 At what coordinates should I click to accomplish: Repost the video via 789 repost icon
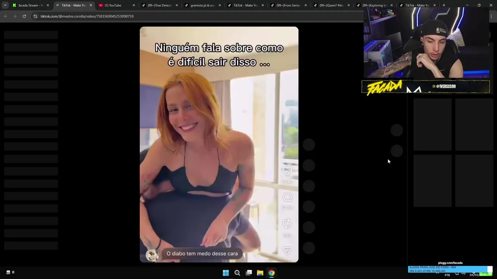pos(287,224)
